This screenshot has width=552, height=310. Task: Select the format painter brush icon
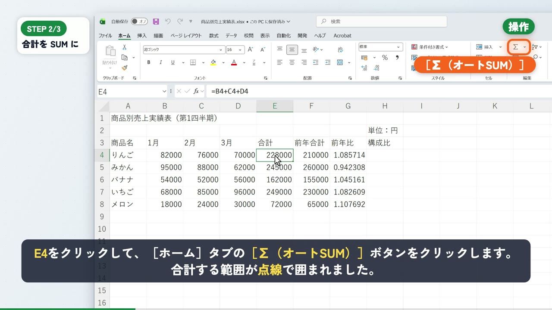(x=124, y=68)
